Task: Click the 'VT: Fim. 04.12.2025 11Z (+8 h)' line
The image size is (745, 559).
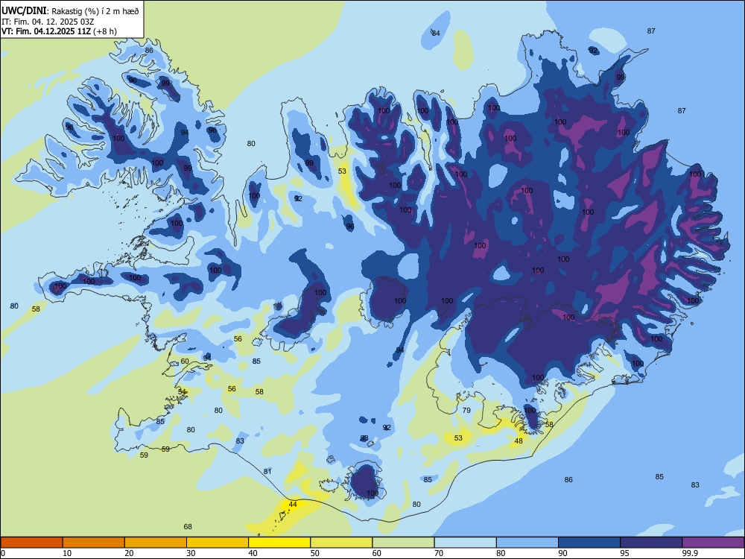Action: coord(59,31)
